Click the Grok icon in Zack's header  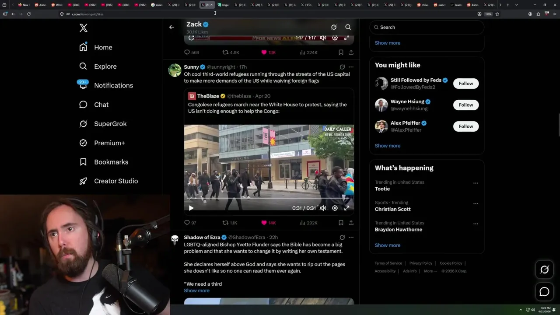point(334,27)
